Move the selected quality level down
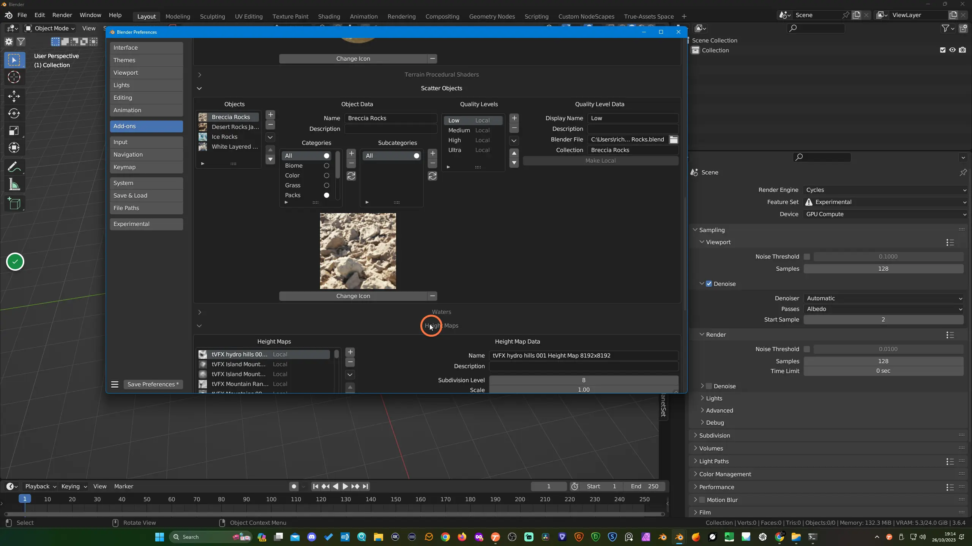 (x=514, y=163)
